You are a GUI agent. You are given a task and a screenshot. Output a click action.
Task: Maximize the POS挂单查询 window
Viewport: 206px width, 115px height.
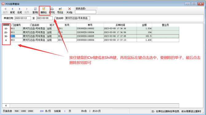click(194, 4)
